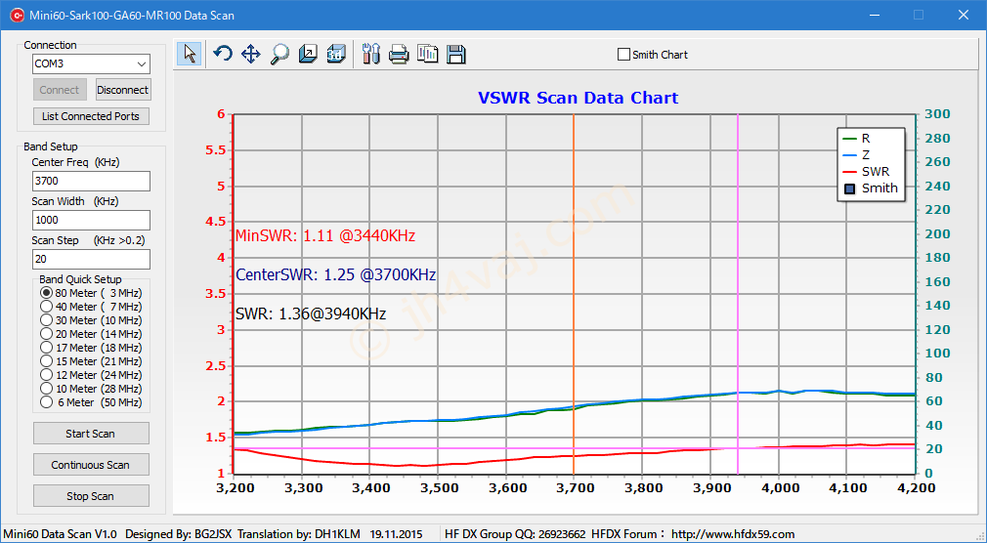Click the Start Scan button
The height and width of the screenshot is (543, 987).
91,434
